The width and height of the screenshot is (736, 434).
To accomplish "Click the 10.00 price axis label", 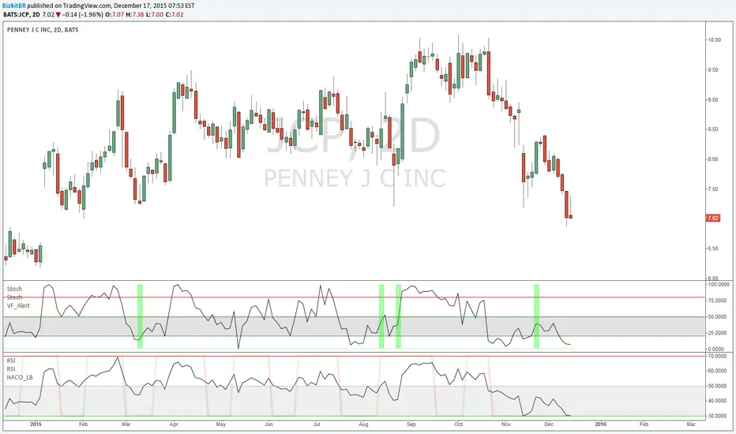I will (715, 40).
